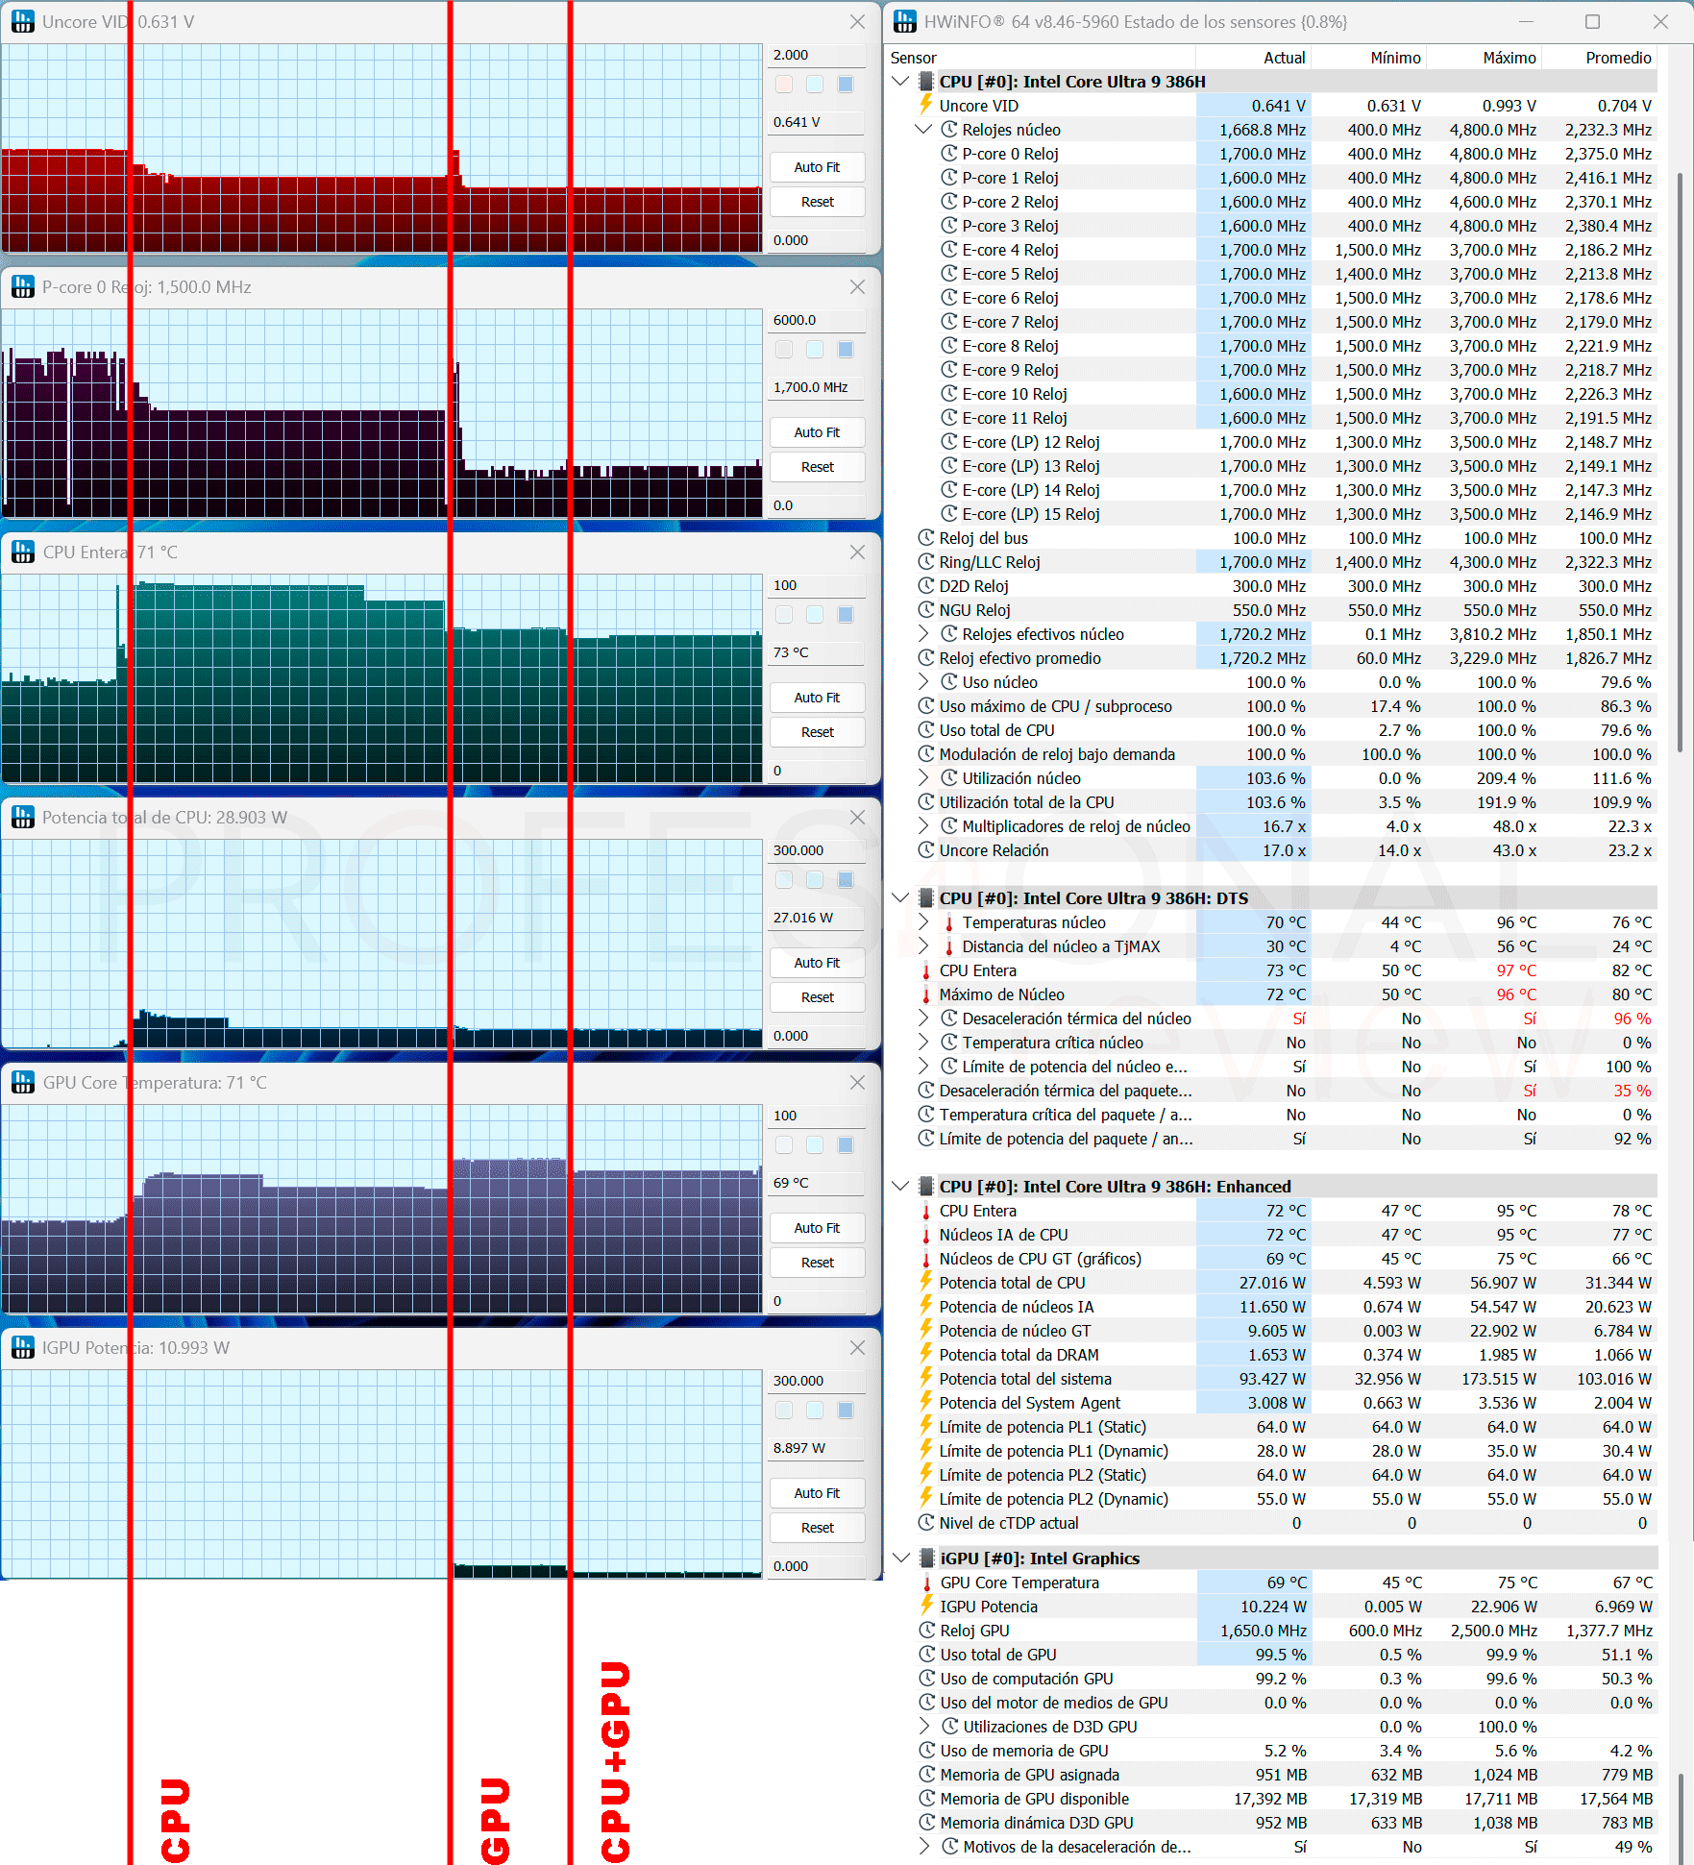
Task: Click the HWiNFO 64 sensor window title icon
Action: click(x=904, y=21)
